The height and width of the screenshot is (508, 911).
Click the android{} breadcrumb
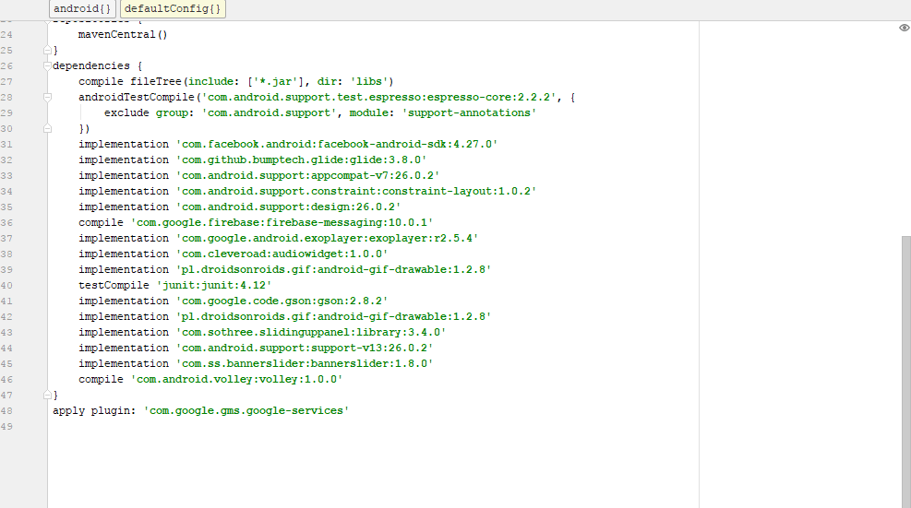pyautogui.click(x=82, y=8)
